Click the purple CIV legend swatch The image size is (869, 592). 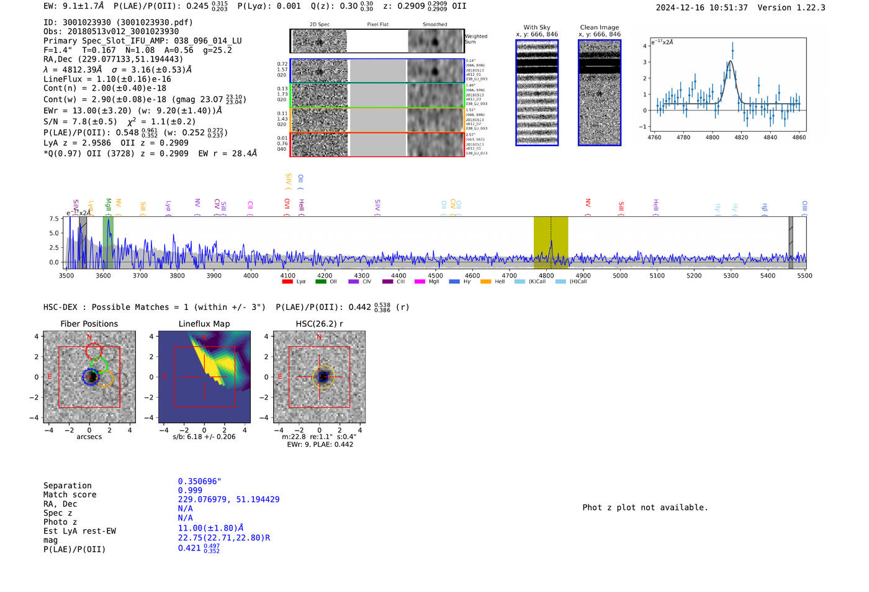pos(354,281)
